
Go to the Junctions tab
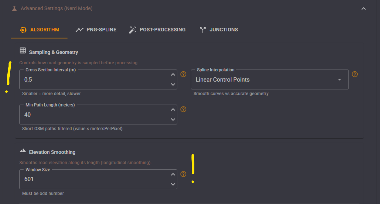[219, 29]
